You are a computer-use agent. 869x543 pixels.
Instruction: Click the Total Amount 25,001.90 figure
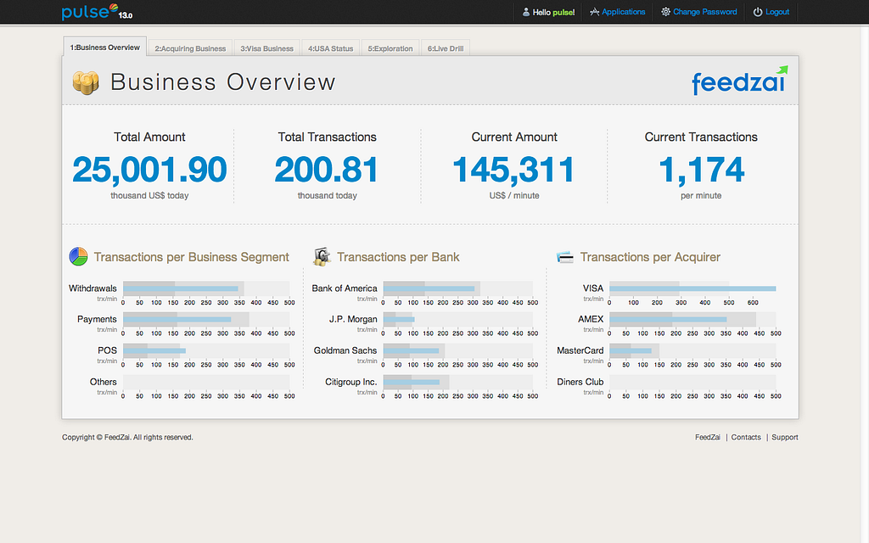(149, 170)
